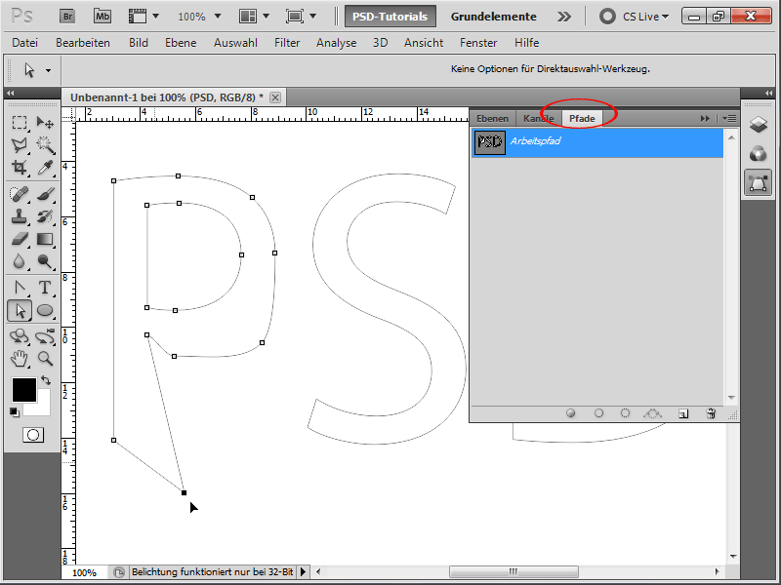Open the Bearbeiten menu
781x585 pixels.
pyautogui.click(x=83, y=43)
